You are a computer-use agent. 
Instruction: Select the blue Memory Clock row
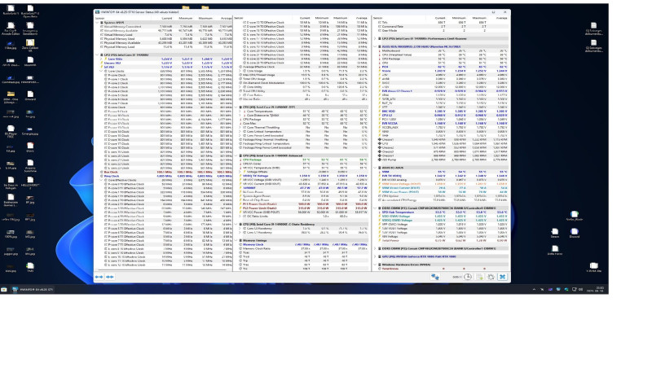click(x=302, y=244)
